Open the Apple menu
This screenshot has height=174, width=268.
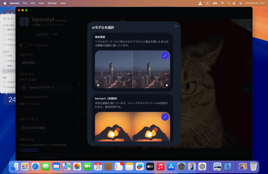click(5, 3)
